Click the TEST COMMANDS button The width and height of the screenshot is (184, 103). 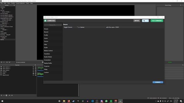157,21
